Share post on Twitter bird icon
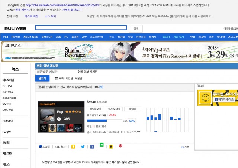 click(83, 147)
